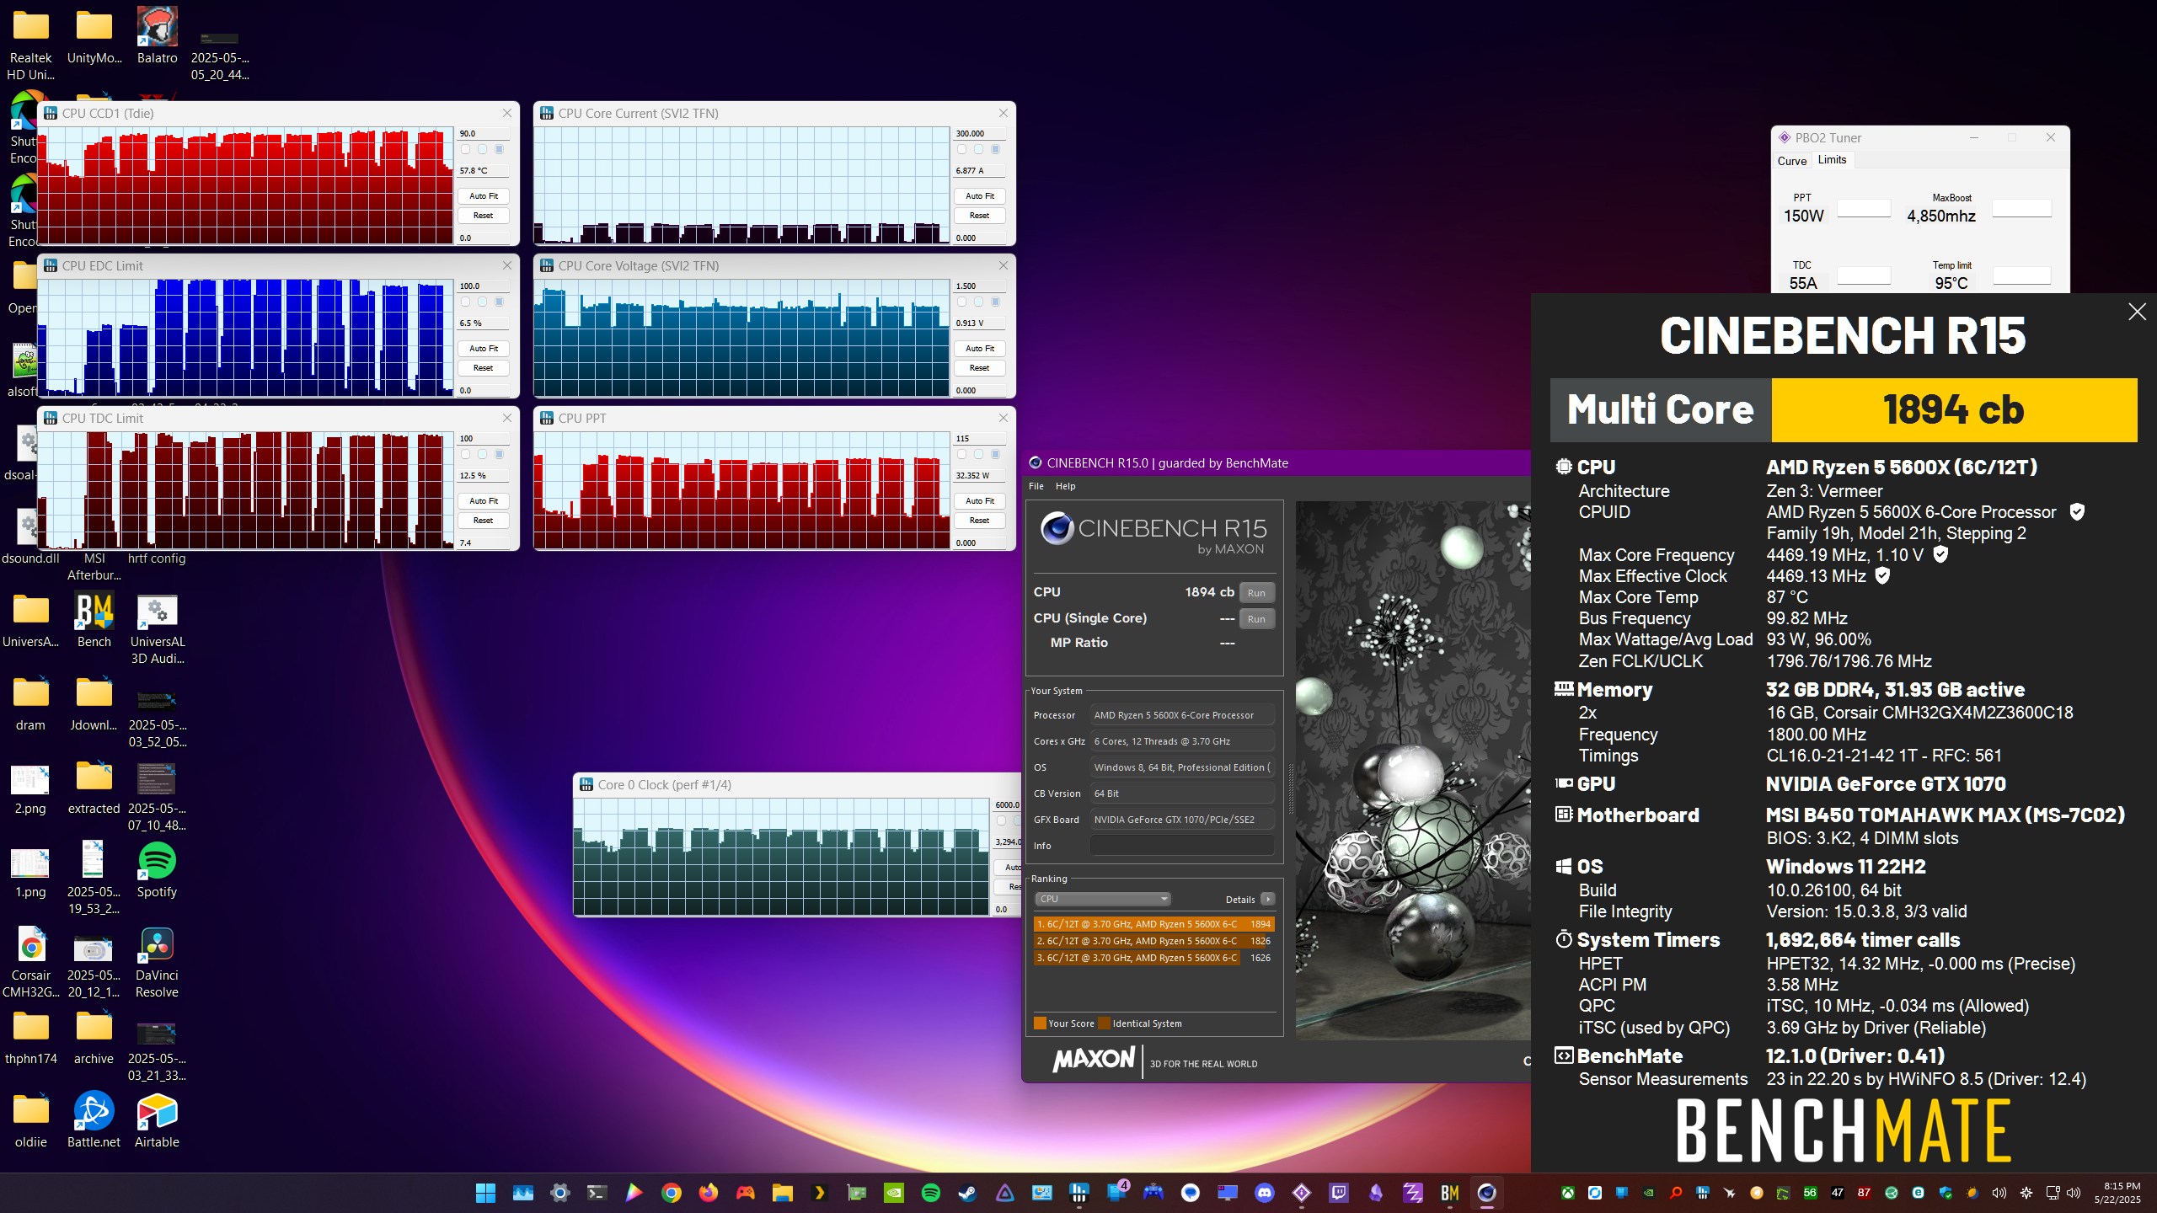Click the speaker volume icon beside the clock
Image resolution: width=2157 pixels, height=1213 pixels.
tap(2074, 1193)
